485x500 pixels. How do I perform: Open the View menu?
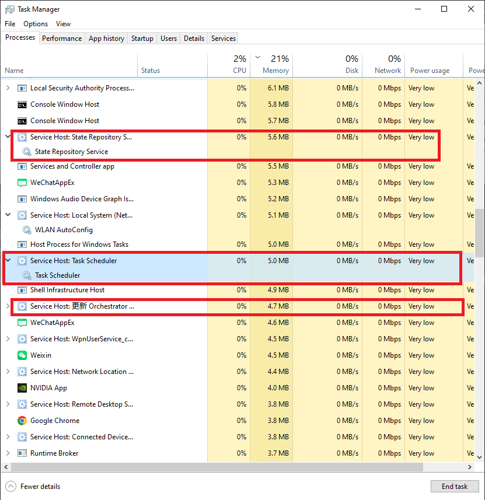pyautogui.click(x=63, y=24)
